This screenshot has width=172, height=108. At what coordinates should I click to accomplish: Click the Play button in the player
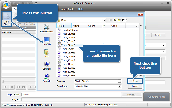tap(6, 87)
